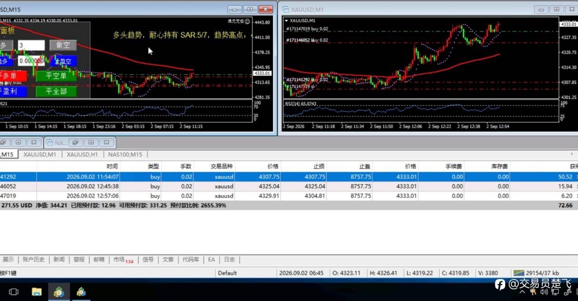The height and width of the screenshot is (301, 578).
Task: Click stop loss value 4304.81
Action: coord(315,196)
